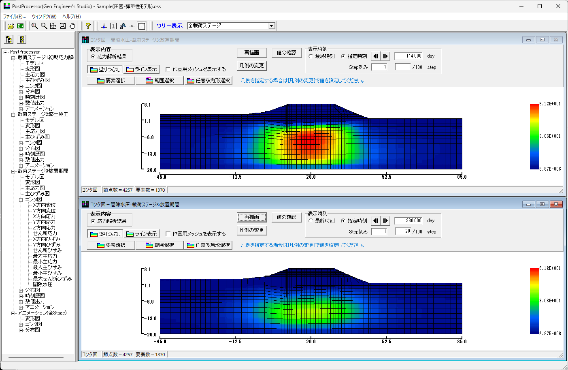Click 範囲選択 button in lower window

click(x=160, y=245)
